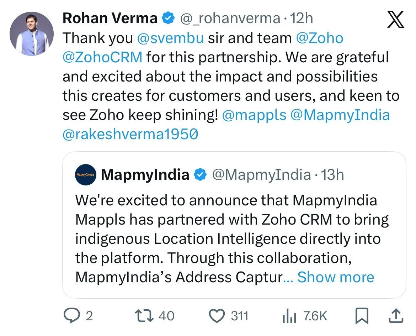Click the X logo icon

coord(395,20)
